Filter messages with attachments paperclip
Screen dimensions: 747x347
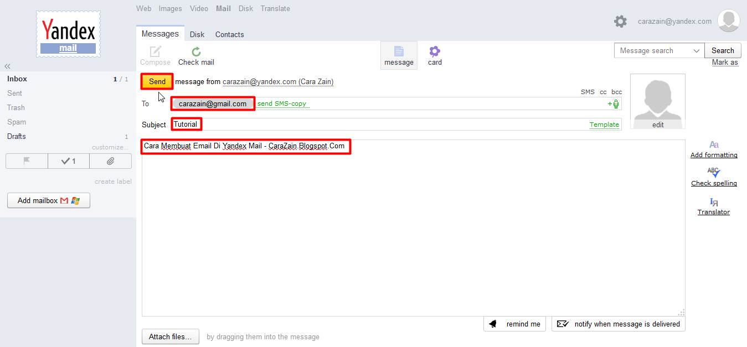click(x=110, y=161)
